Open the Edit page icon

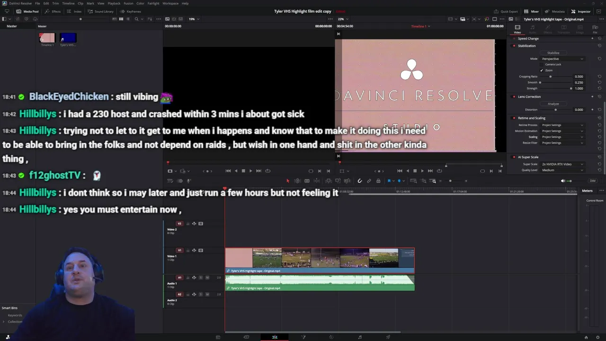click(275, 337)
